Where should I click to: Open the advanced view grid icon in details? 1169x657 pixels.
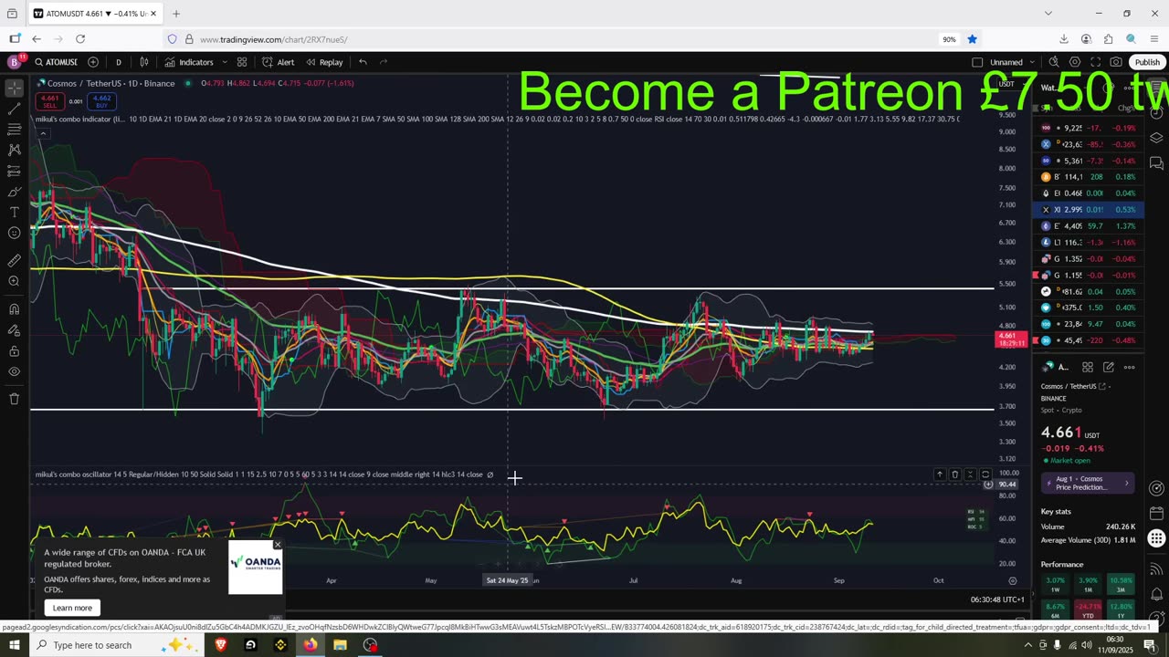click(x=1088, y=367)
